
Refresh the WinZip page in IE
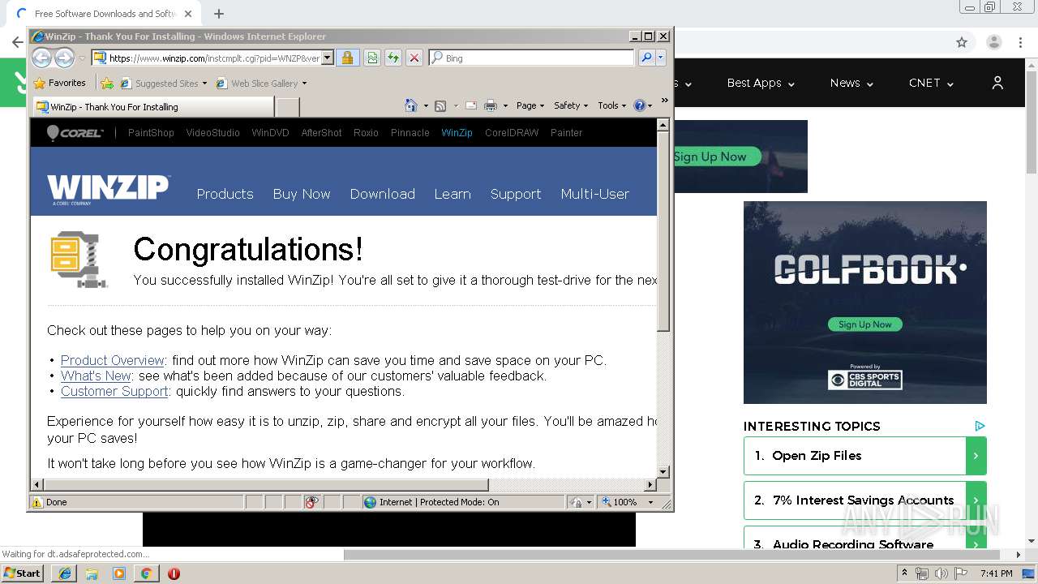point(393,58)
